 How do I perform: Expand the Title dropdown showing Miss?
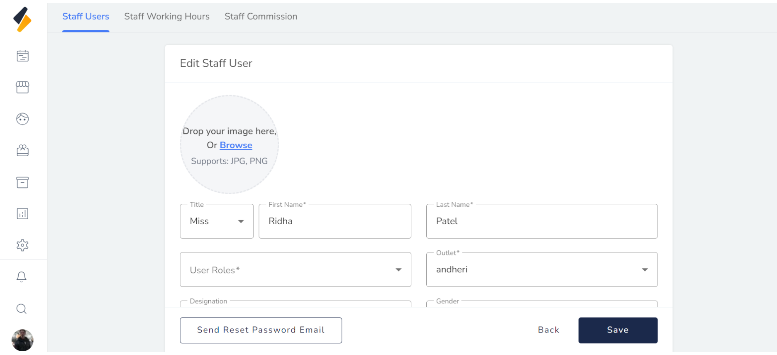[216, 221]
